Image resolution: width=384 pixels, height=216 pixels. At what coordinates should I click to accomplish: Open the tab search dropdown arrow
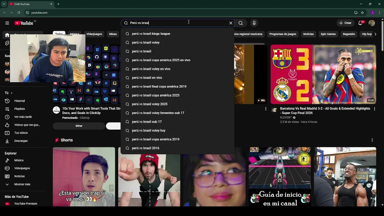(4, 4)
